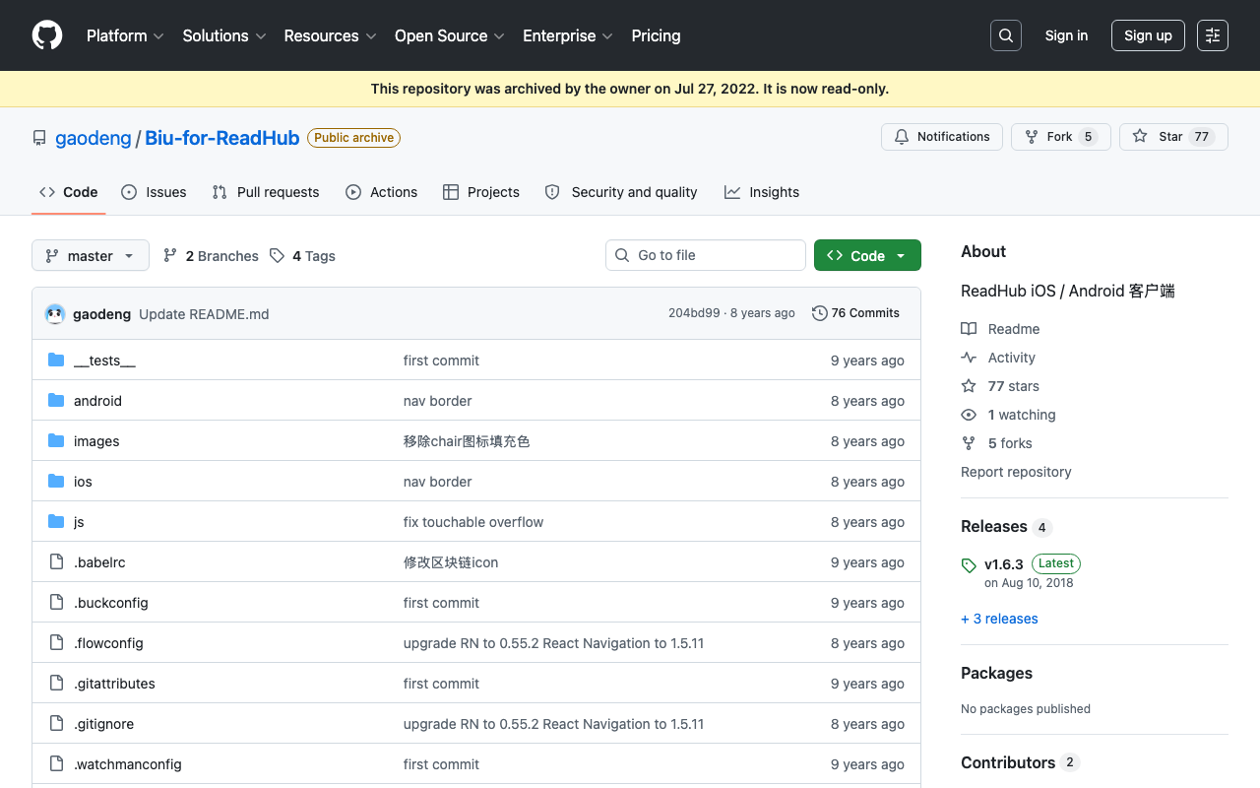Open the search magnifier icon in header
Image resolution: width=1260 pixels, height=788 pixels.
click(x=1006, y=35)
